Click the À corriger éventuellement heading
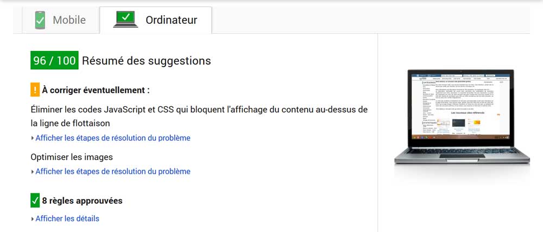Viewport: 543px width, 232px height. coord(96,91)
